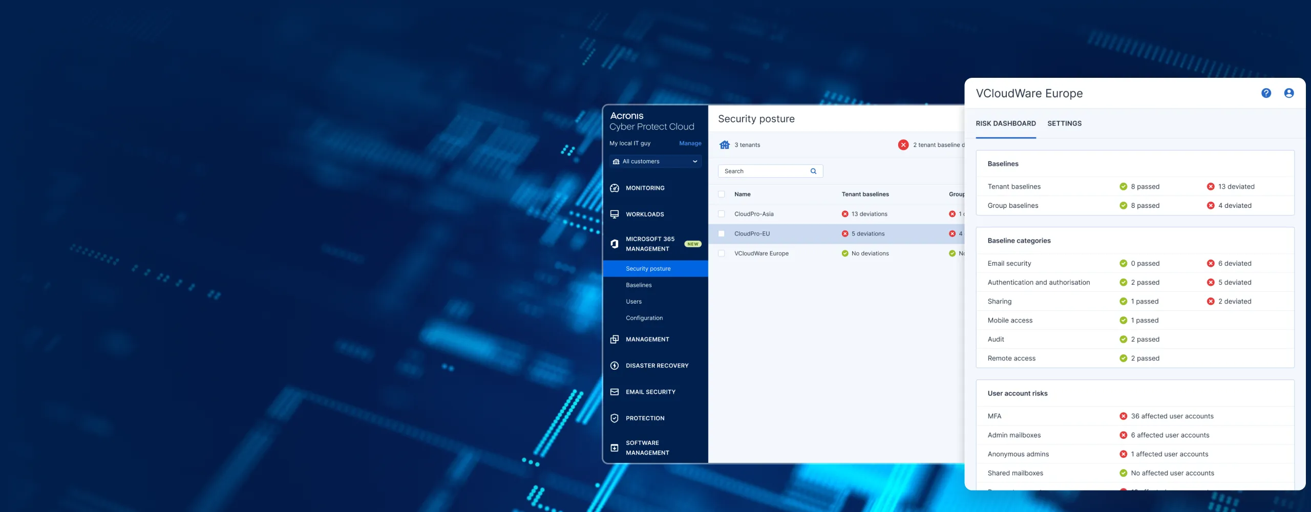The width and height of the screenshot is (1311, 512).
Task: Click the Microsoft 365 Management icon
Action: point(615,244)
